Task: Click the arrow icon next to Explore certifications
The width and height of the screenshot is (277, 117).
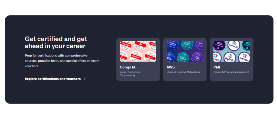Action: (x=84, y=79)
